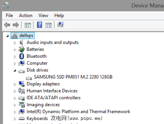Click the Forward arrow toolbar icon
The height and width of the screenshot is (124, 164).
point(16,25)
